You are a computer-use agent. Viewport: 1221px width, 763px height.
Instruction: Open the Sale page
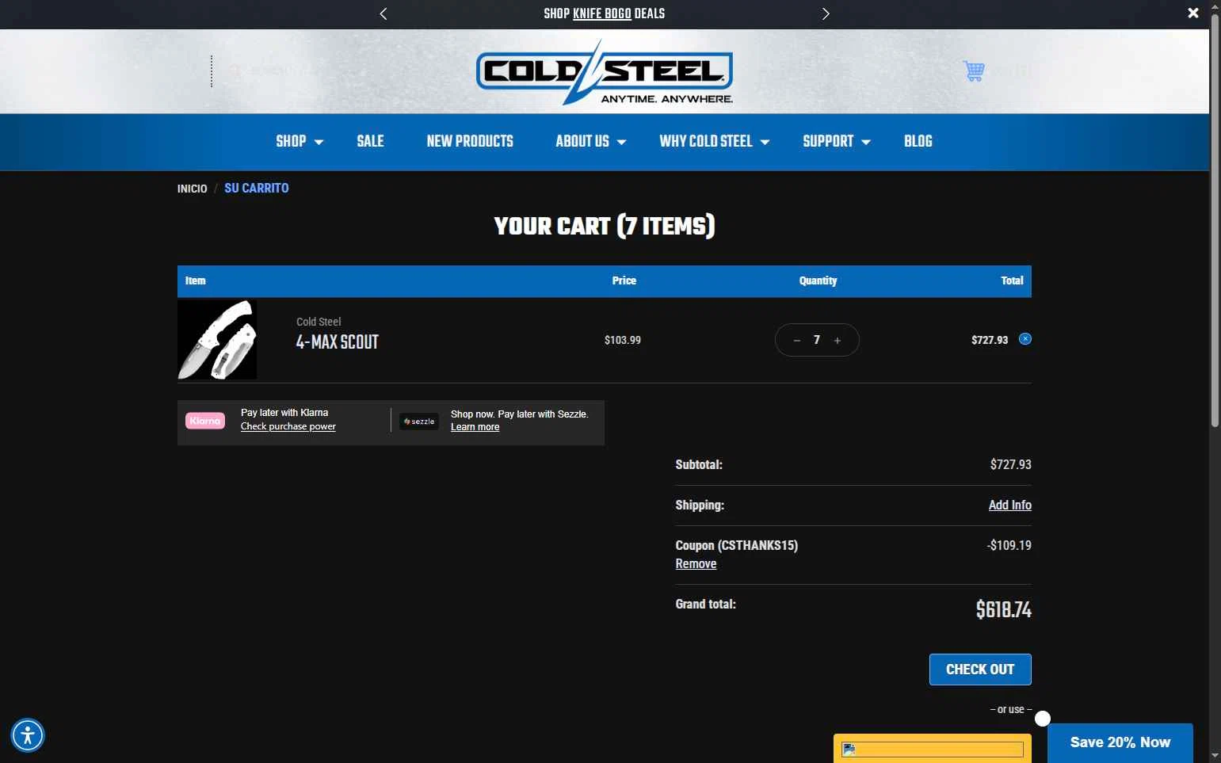tap(370, 142)
